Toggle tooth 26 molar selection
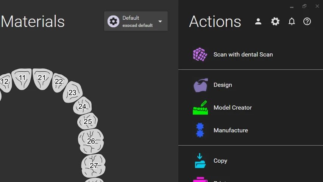This screenshot has height=182, width=323. 91,141
